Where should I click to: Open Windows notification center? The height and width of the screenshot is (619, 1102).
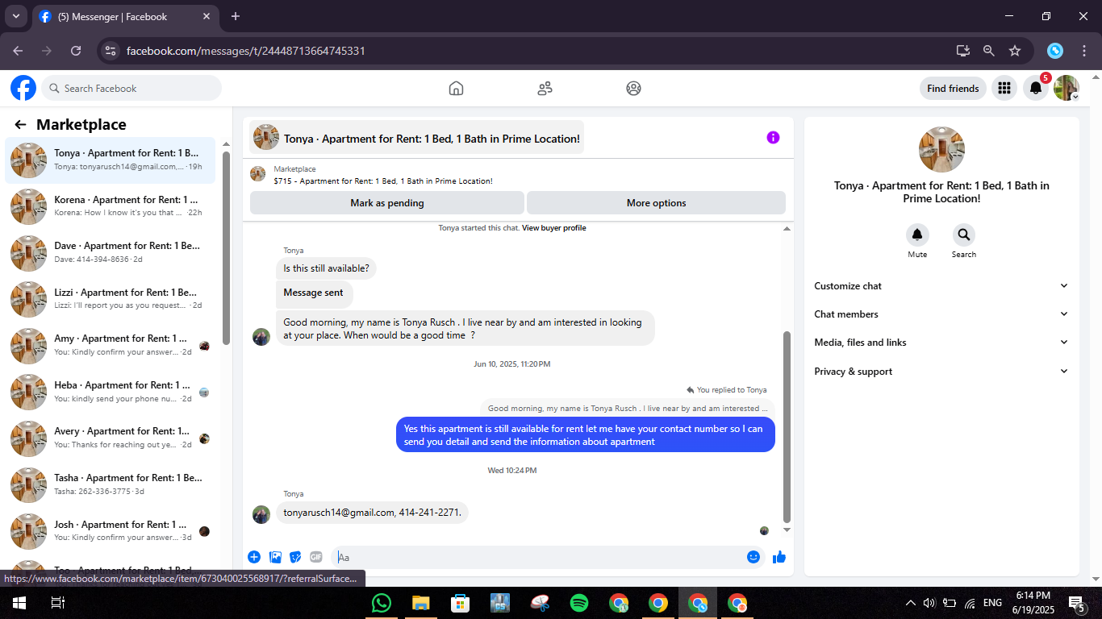1076,603
